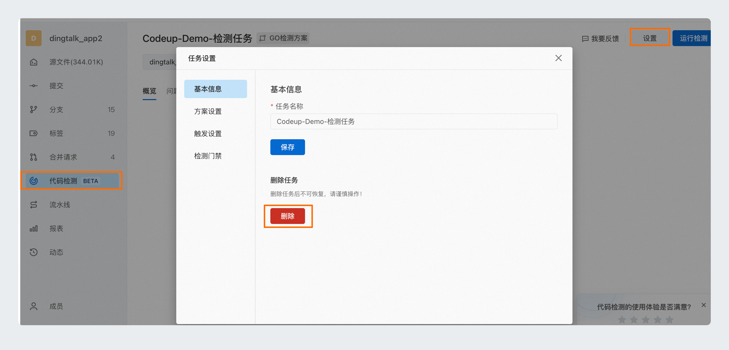
Task: Select the 方案设置 settings tab
Action: pos(208,111)
